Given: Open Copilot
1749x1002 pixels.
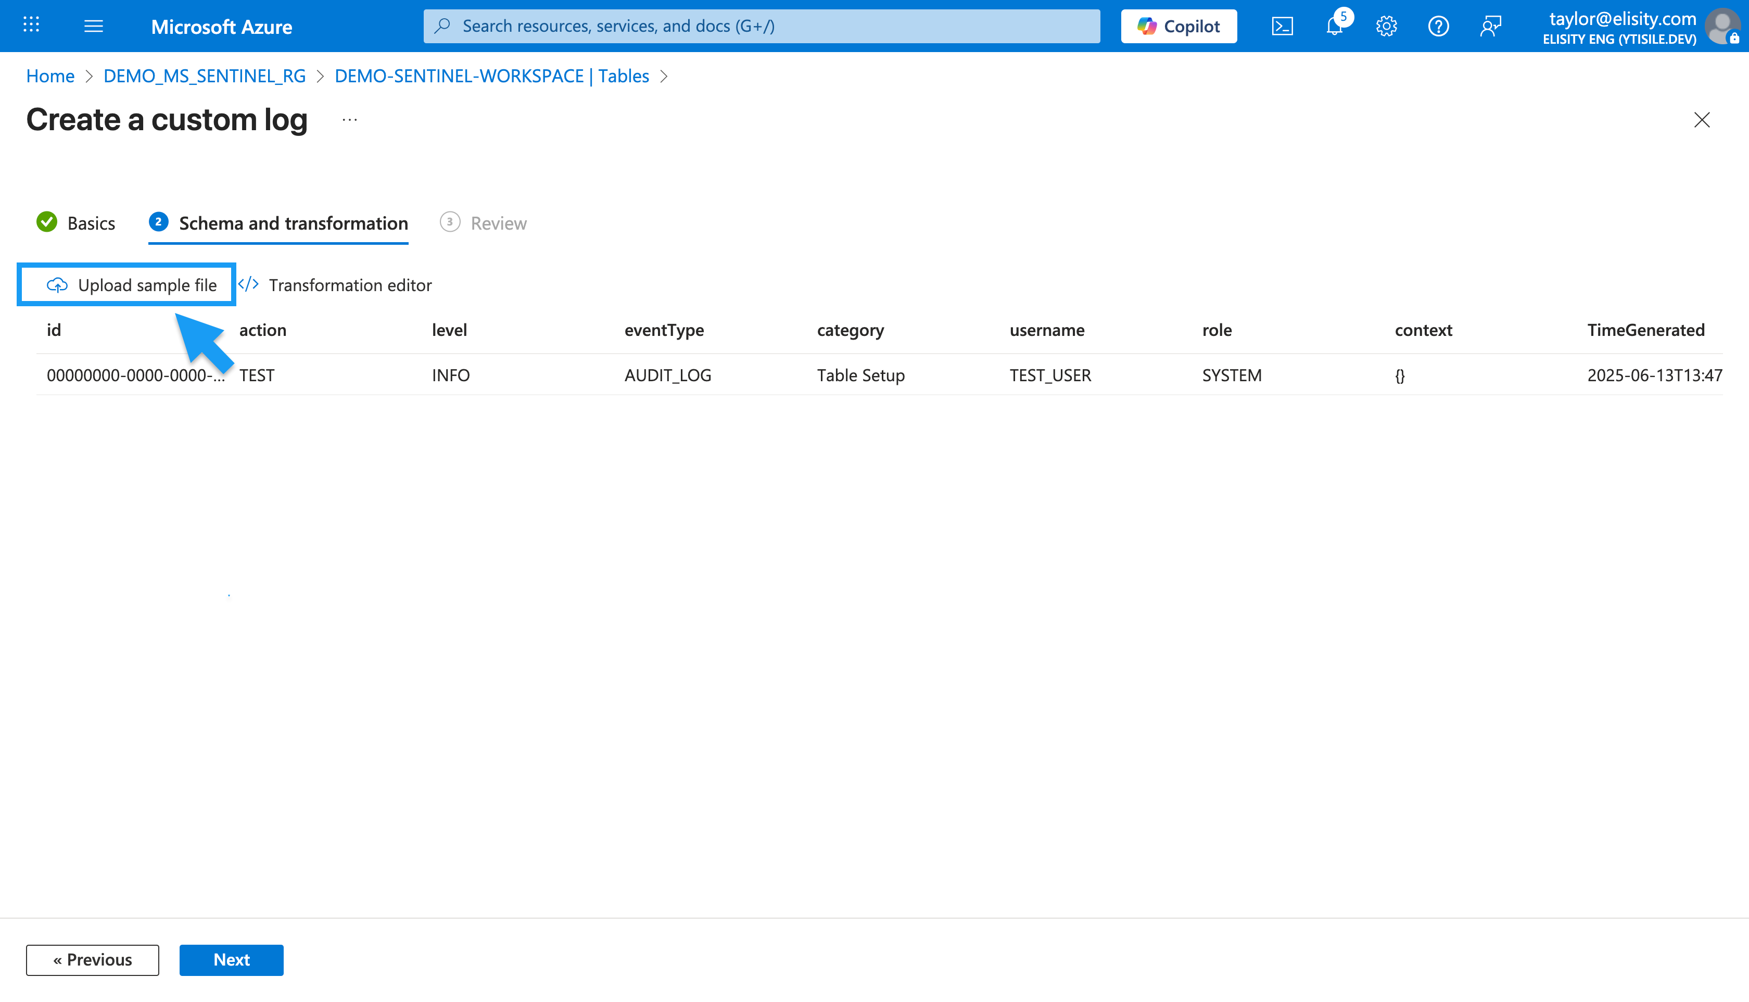Looking at the screenshot, I should tap(1179, 26).
